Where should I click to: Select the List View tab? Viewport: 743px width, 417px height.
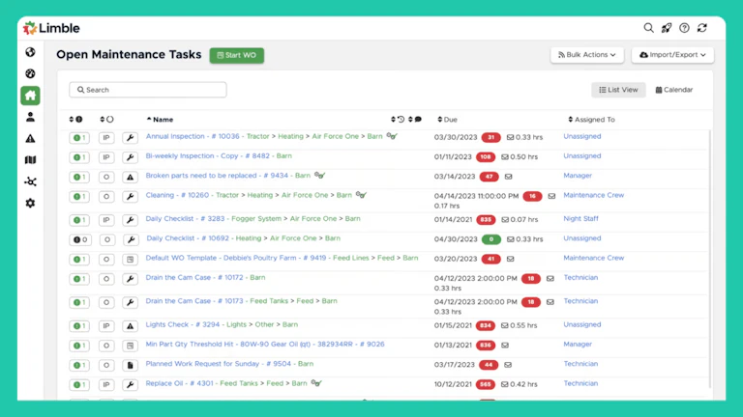[618, 90]
